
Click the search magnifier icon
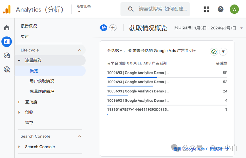[131, 9]
